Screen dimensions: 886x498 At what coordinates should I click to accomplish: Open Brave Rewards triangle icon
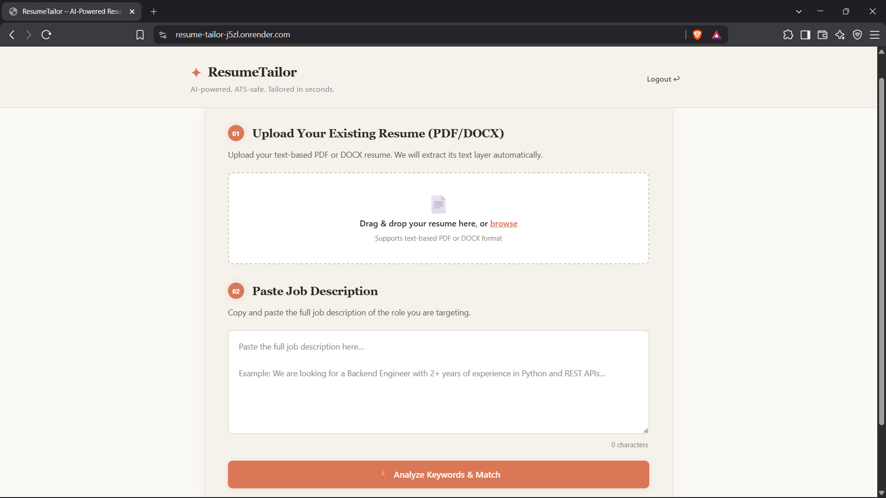pos(716,35)
